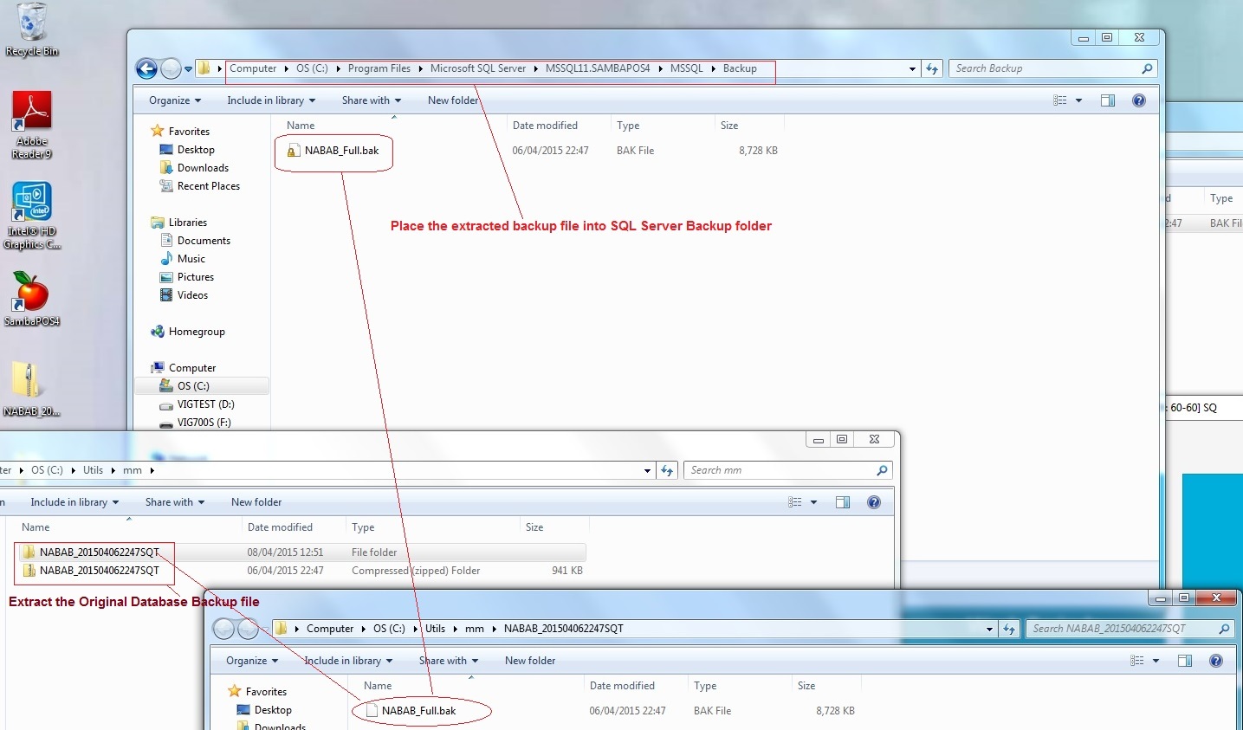Open Help in NABAB_201504062247SQT window
Screen dimensions: 1243x730
click(1216, 661)
